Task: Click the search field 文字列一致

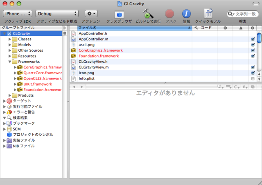Action: (246, 14)
